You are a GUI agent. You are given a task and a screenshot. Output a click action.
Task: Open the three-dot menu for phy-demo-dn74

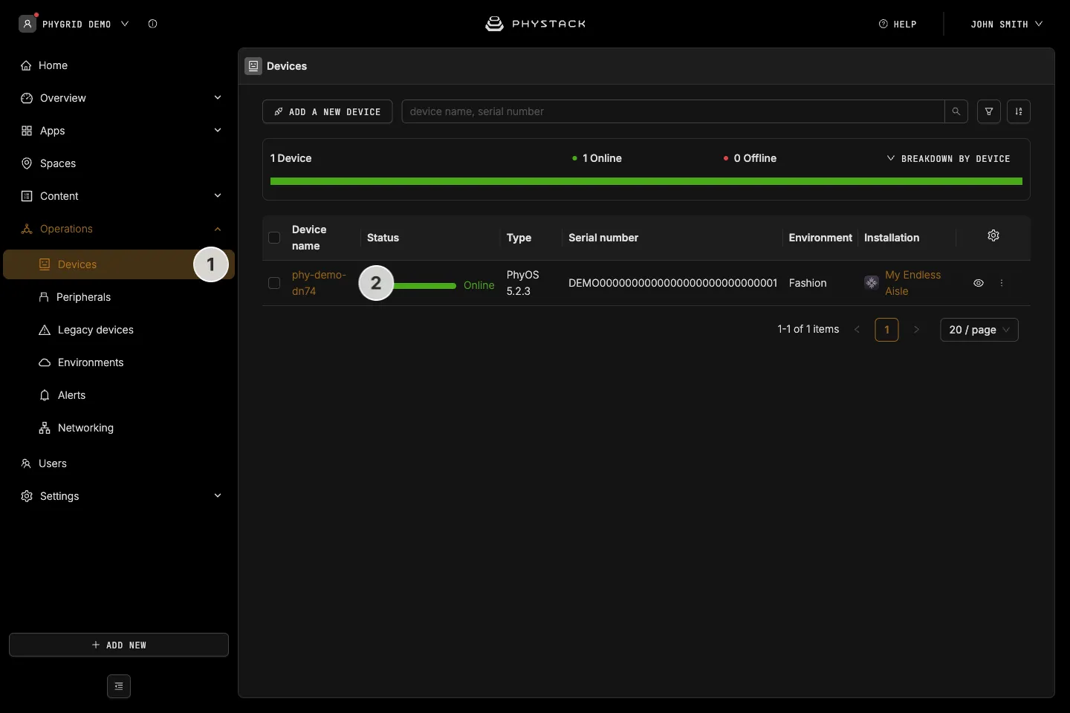pos(1002,283)
